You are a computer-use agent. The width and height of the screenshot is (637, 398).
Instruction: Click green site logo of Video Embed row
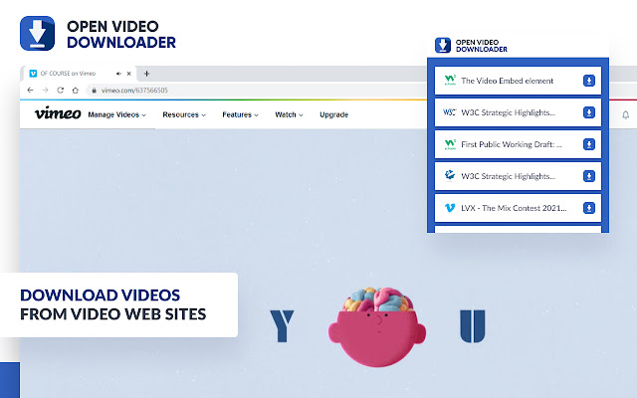click(x=450, y=80)
